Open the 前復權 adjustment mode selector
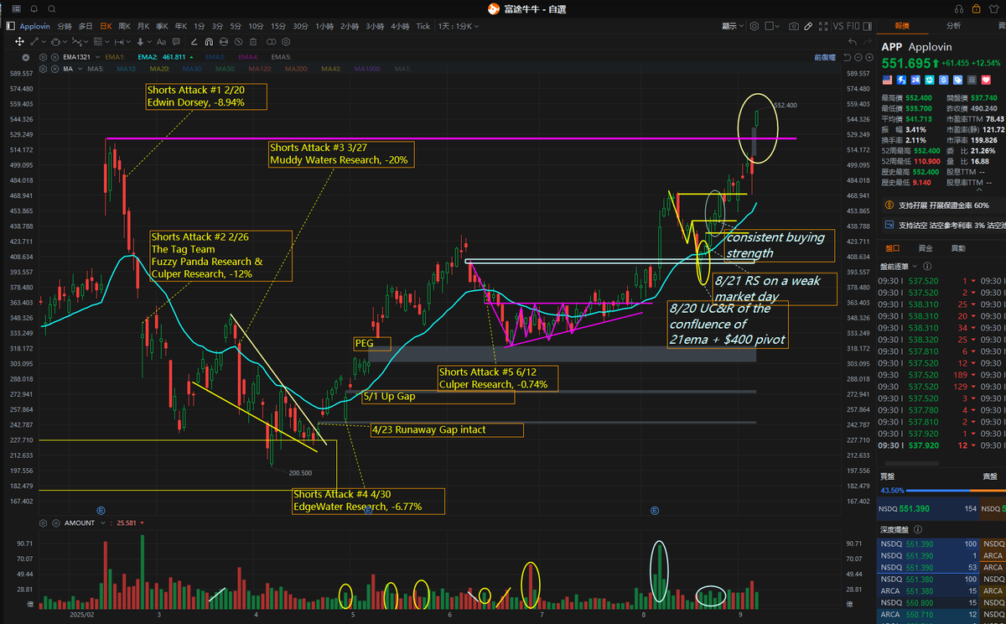Viewport: 1006px width, 624px height. 824,57
